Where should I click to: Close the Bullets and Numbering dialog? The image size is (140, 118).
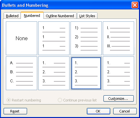[135, 5]
